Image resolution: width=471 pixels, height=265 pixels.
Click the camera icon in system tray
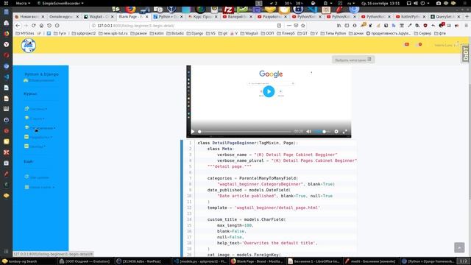[439, 3]
